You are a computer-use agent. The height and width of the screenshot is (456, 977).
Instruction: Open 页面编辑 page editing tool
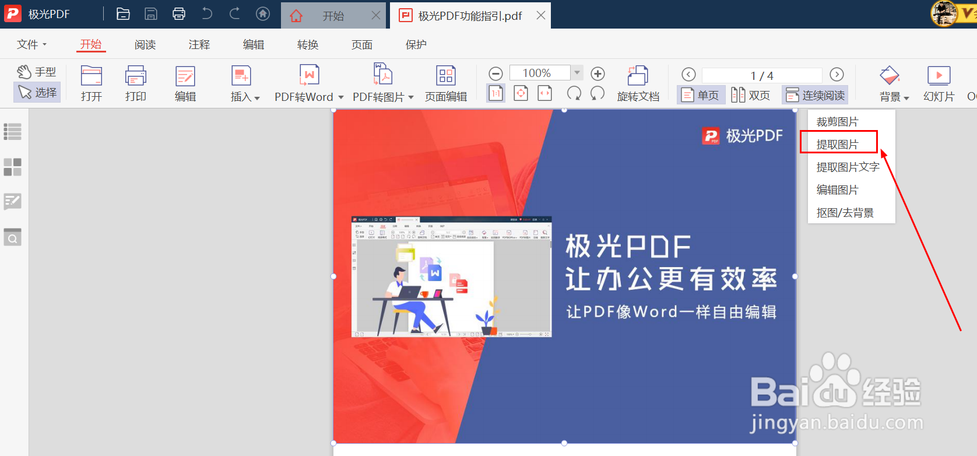tap(446, 84)
